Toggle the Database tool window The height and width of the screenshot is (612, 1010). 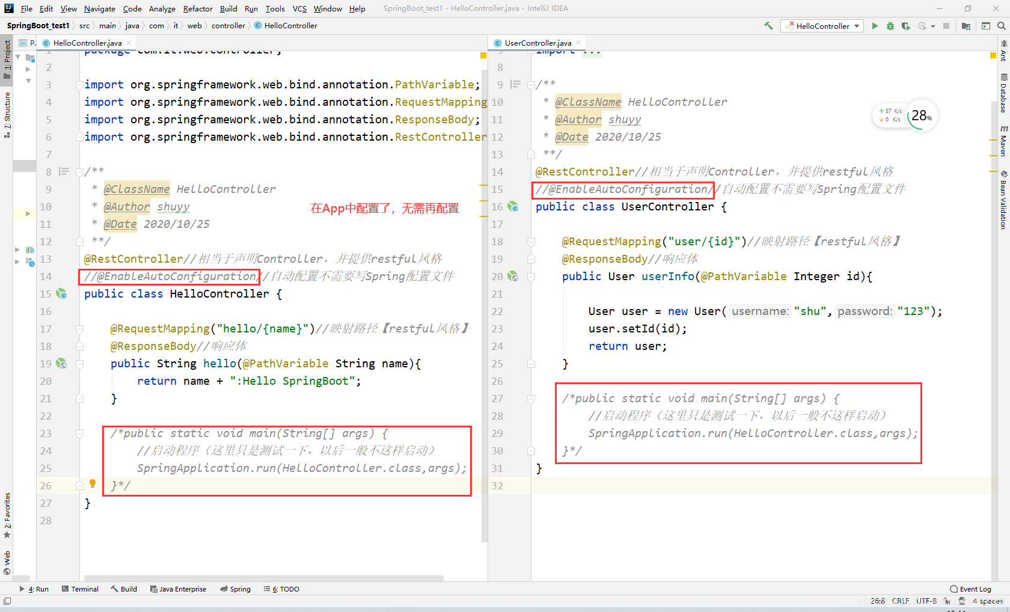pyautogui.click(x=1003, y=93)
